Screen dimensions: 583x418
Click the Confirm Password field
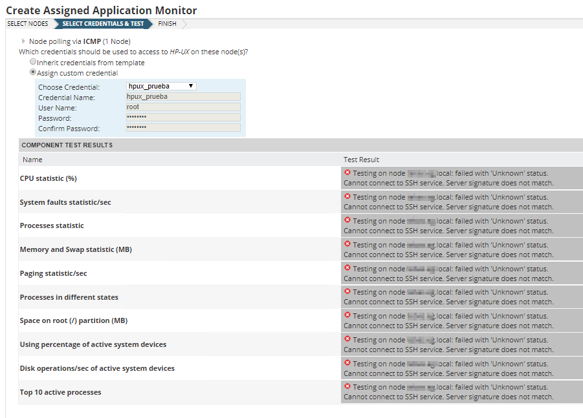coord(183,128)
